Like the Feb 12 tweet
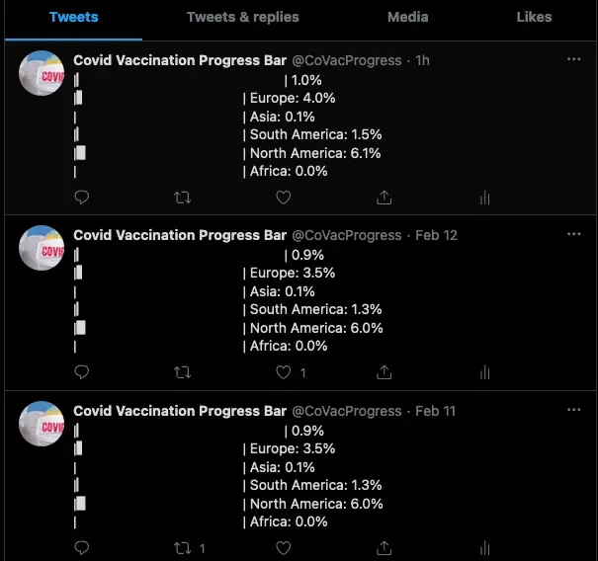This screenshot has height=561, width=598. coord(284,372)
